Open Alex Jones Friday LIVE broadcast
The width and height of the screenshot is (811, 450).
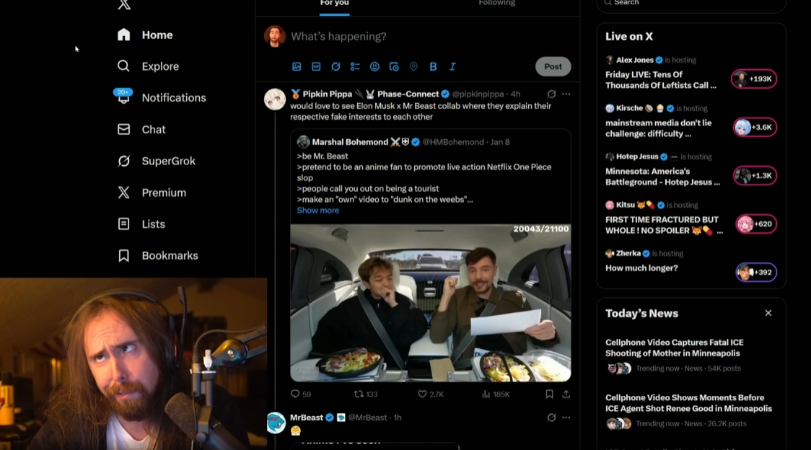click(x=661, y=80)
